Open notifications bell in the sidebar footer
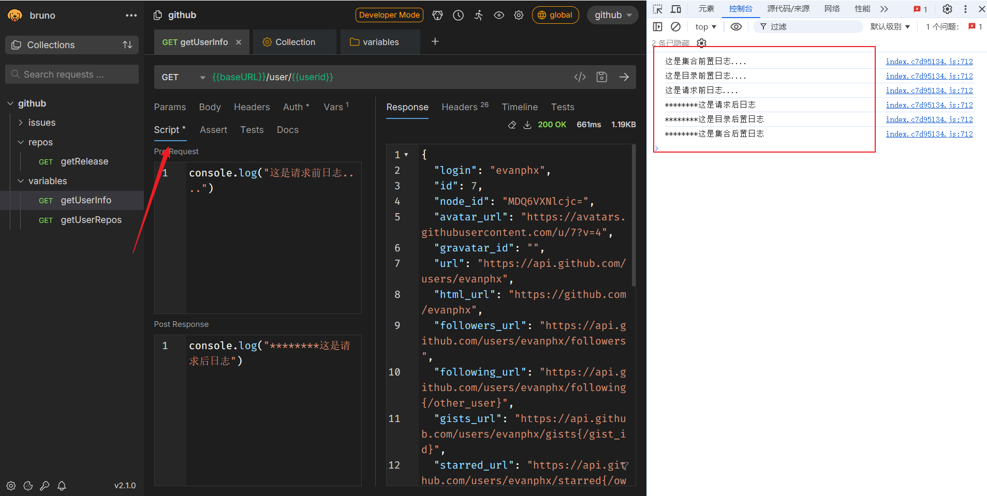This screenshot has width=987, height=496. (62, 486)
